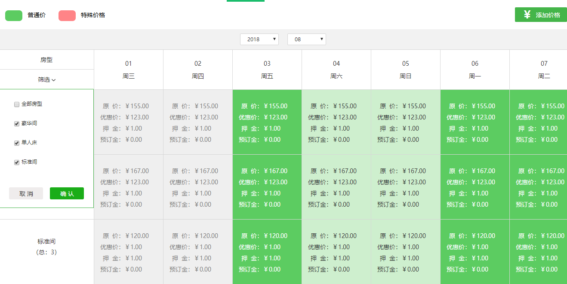Click the 添加价格 button
Screen dimensions: 567x284
click(541, 15)
